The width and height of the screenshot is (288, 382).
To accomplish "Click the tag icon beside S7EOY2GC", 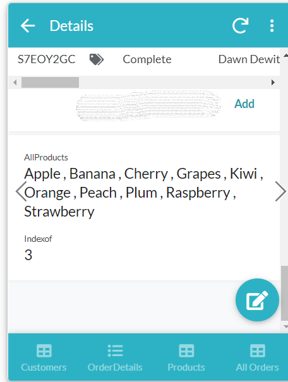I will 97,59.
